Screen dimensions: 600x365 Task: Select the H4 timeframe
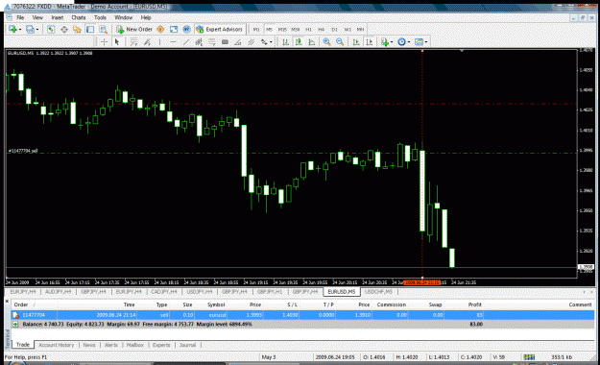pos(322,30)
